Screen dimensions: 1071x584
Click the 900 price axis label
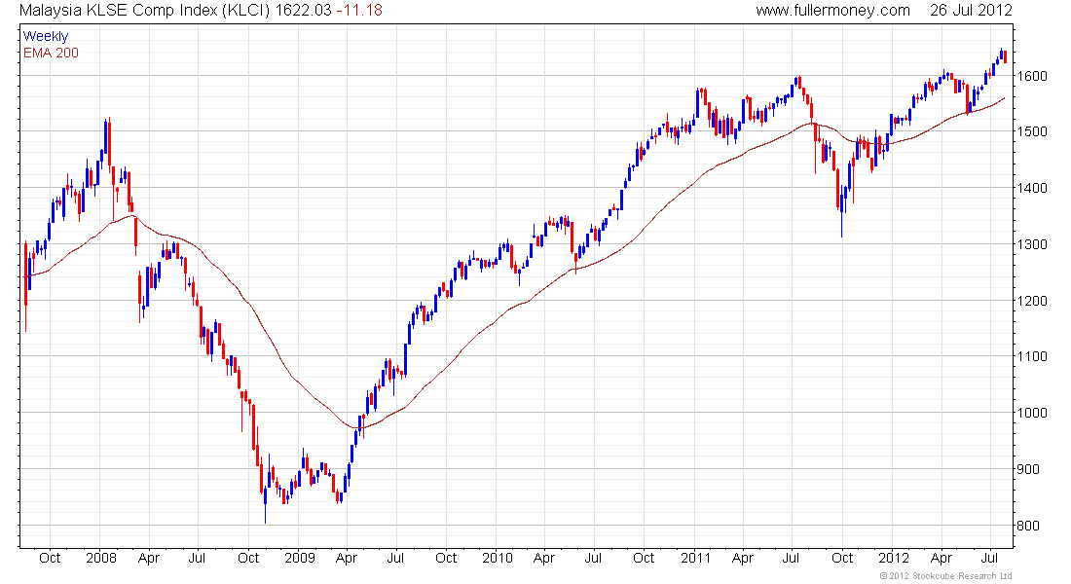coord(1028,469)
